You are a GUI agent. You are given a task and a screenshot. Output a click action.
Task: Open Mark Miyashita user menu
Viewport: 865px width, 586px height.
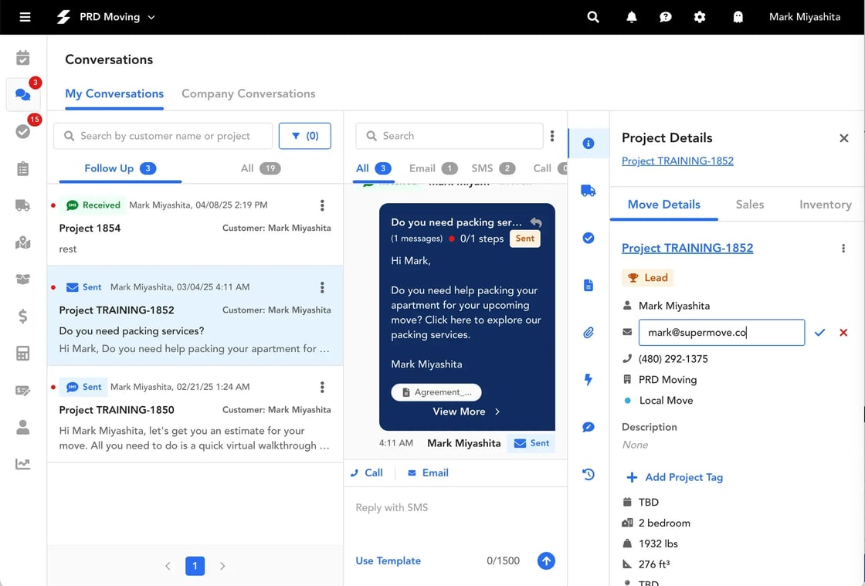pyautogui.click(x=804, y=17)
